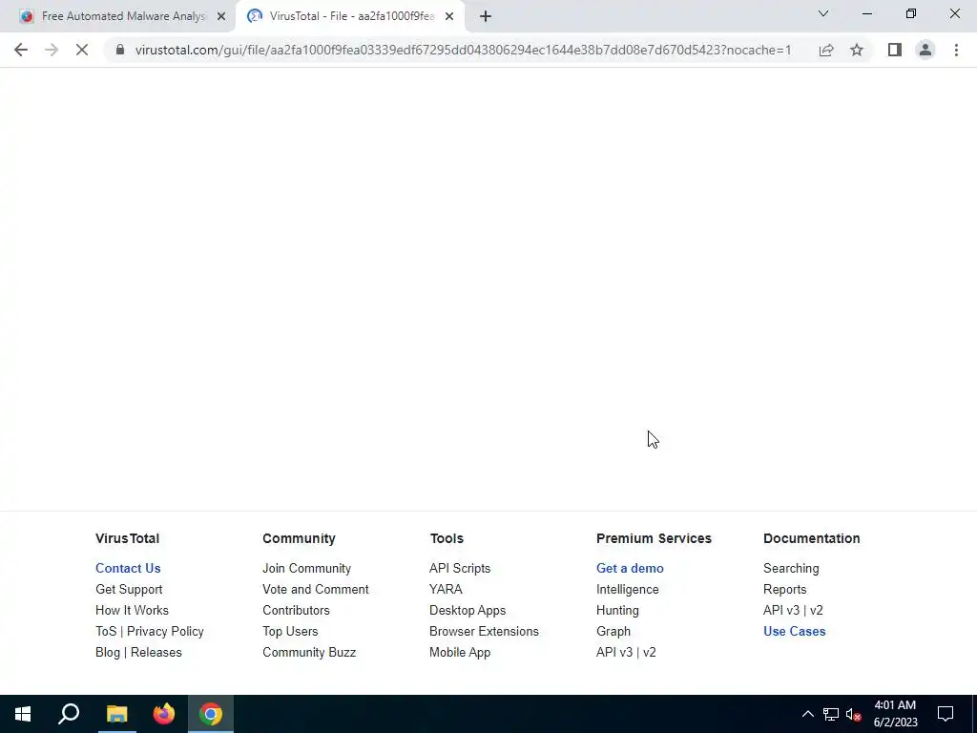The width and height of the screenshot is (977, 733).
Task: View the Contributors page
Action: 296,610
